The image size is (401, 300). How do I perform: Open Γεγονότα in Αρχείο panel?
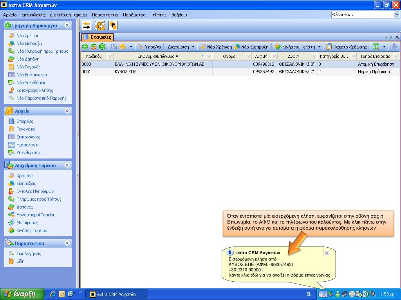click(x=25, y=129)
